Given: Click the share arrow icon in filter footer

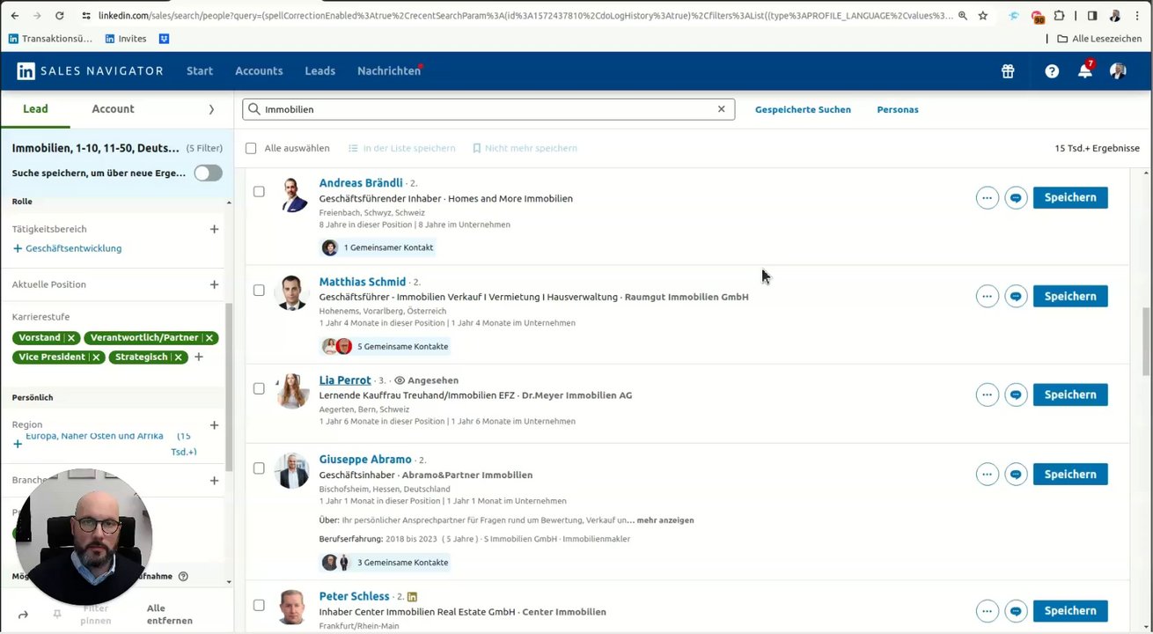Looking at the screenshot, I should click(x=23, y=615).
